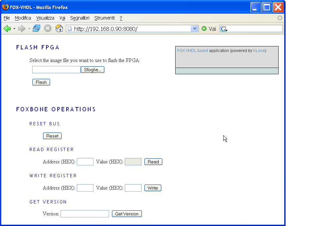
Task: Click the Read Register value field
Action: coord(133,162)
